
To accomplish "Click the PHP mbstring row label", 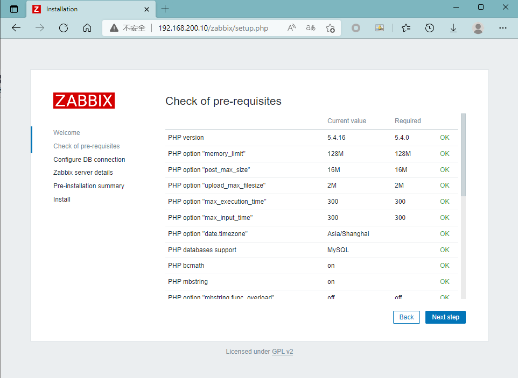I will (x=187, y=282).
